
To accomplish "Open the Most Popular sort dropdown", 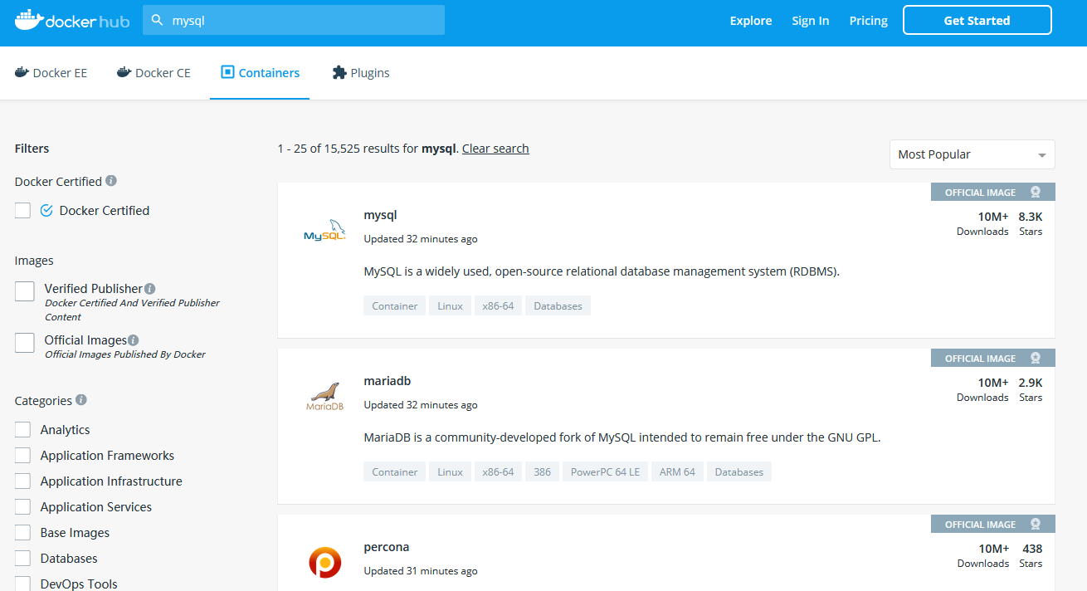I will (972, 154).
